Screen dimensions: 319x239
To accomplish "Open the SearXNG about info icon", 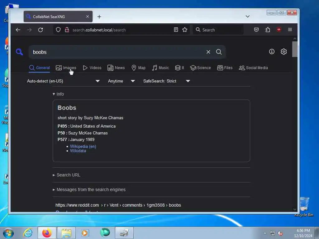I will (272, 52).
